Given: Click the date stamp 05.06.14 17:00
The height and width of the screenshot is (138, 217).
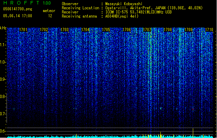Looking at the screenshot, I should click(x=18, y=16).
